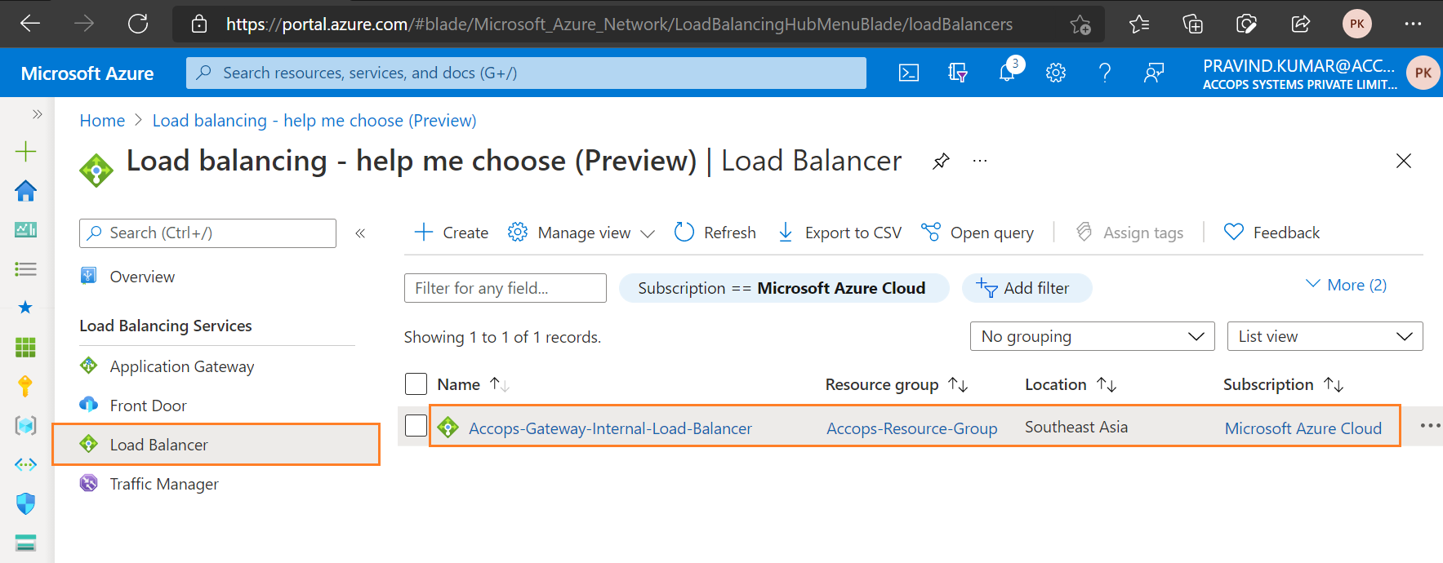Edit the Subscription == Microsoft Azure Cloud filter
The height and width of the screenshot is (563, 1443).
[784, 288]
